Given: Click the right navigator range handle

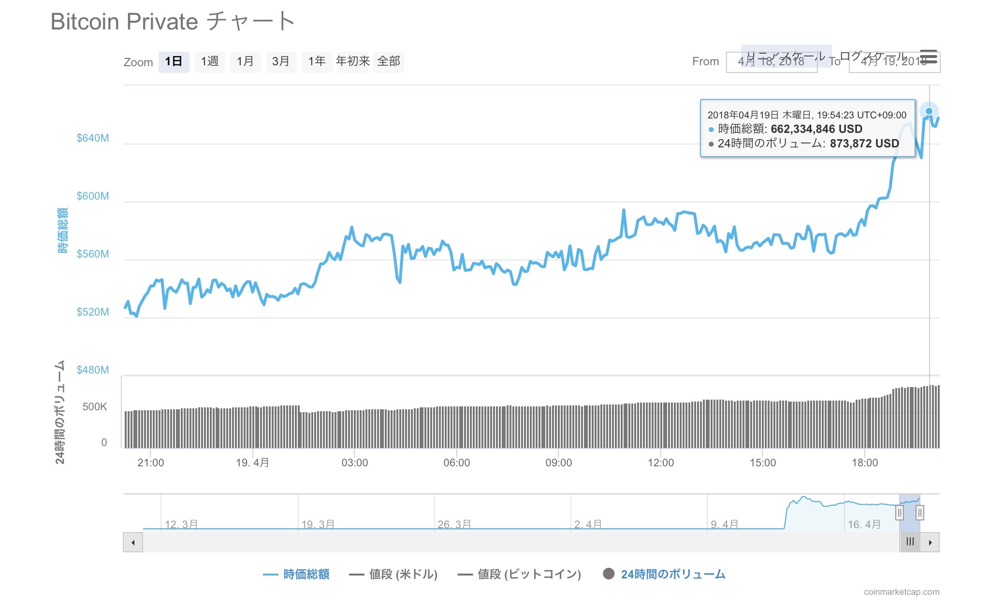Looking at the screenshot, I should click(920, 512).
